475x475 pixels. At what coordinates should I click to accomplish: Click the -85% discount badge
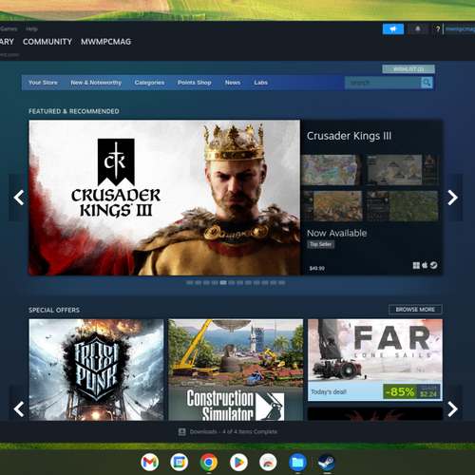tap(400, 392)
